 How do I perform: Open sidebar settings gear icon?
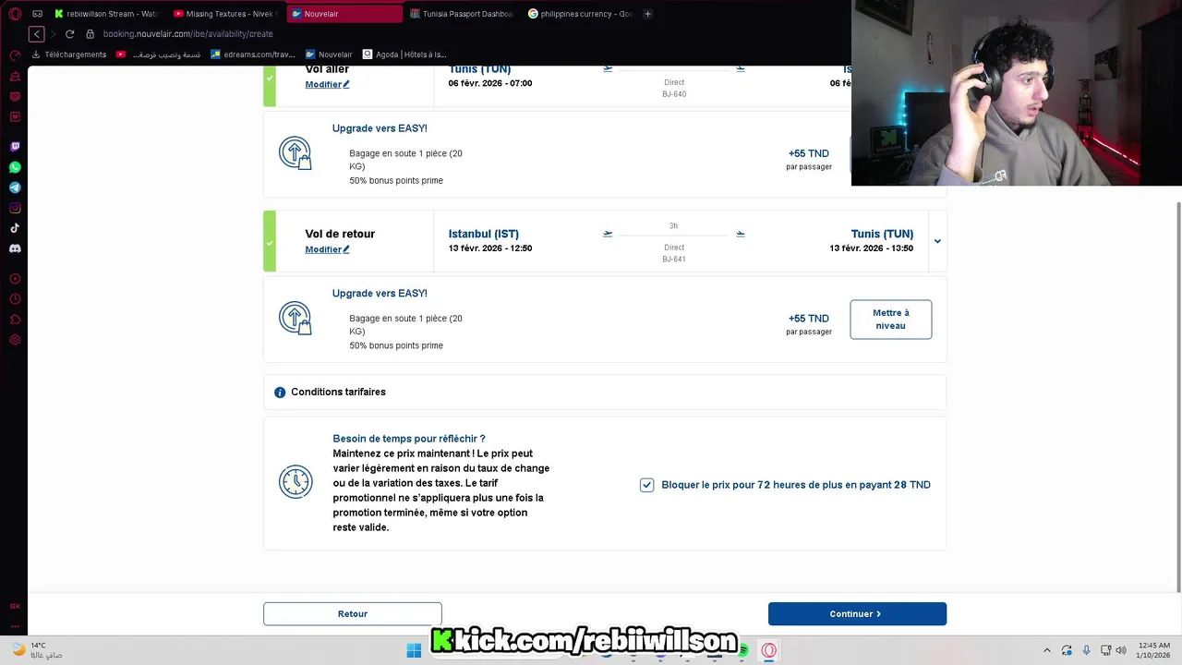[15, 340]
